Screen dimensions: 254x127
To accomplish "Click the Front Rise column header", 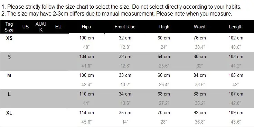I will pyautogui.click(x=125, y=27).
